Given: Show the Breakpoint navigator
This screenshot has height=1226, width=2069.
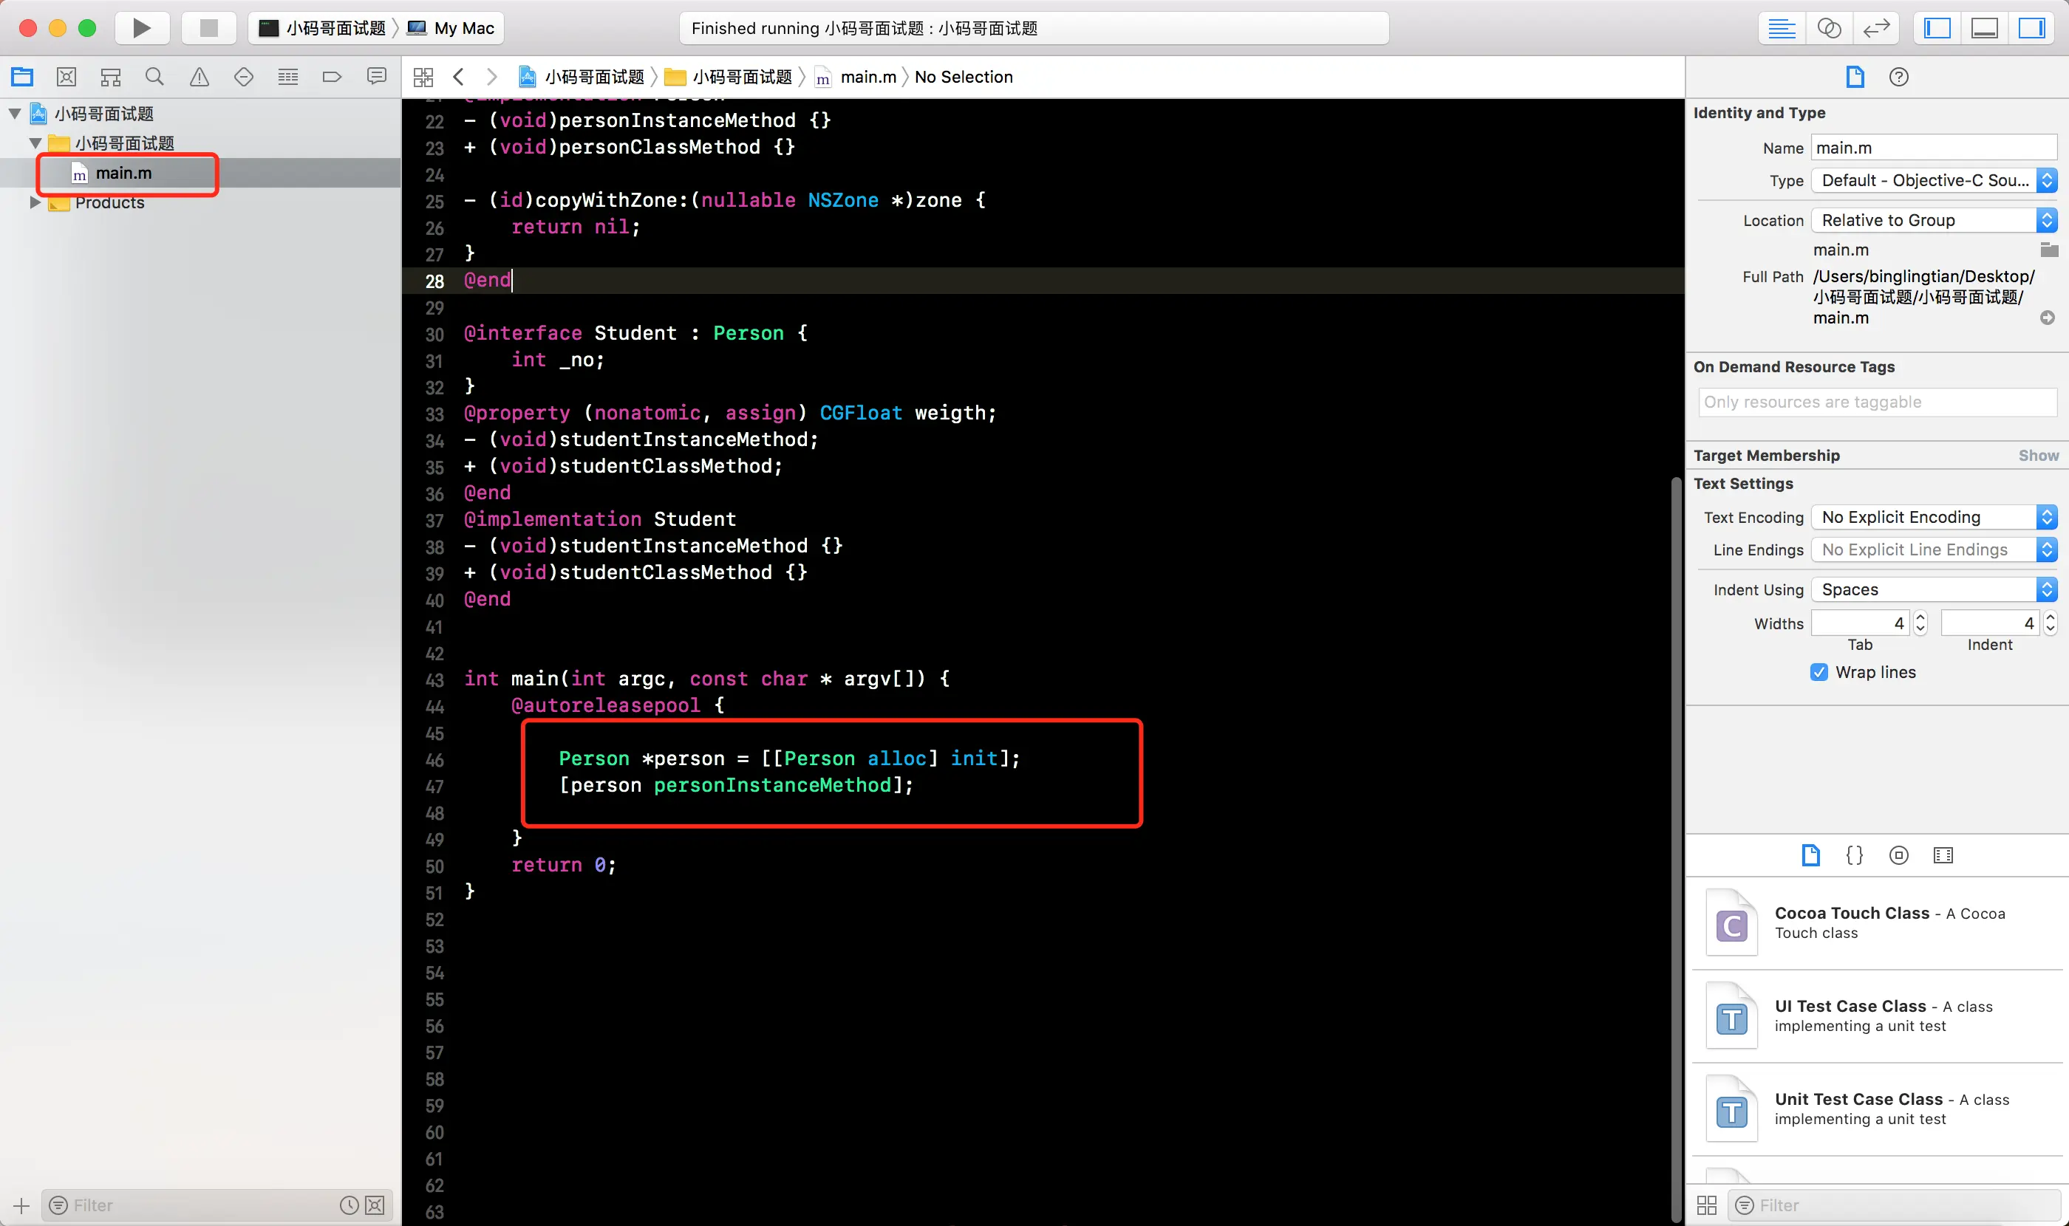Looking at the screenshot, I should click(x=332, y=77).
